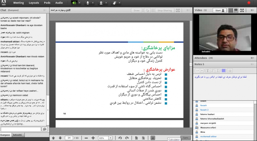
Task: Switch Video pod to grid layout
Action: (x=231, y=10)
